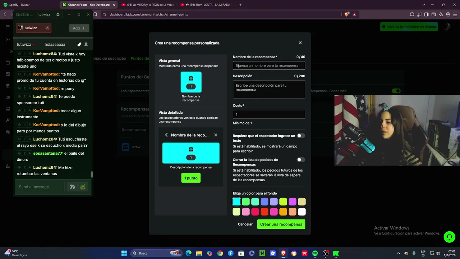Image resolution: width=460 pixels, height=259 pixels.
Task: Choose the orange-yellow color swatch
Action: pyautogui.click(x=283, y=212)
